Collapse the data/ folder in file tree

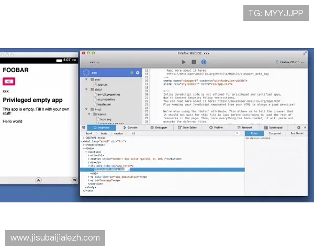click(x=86, y=89)
